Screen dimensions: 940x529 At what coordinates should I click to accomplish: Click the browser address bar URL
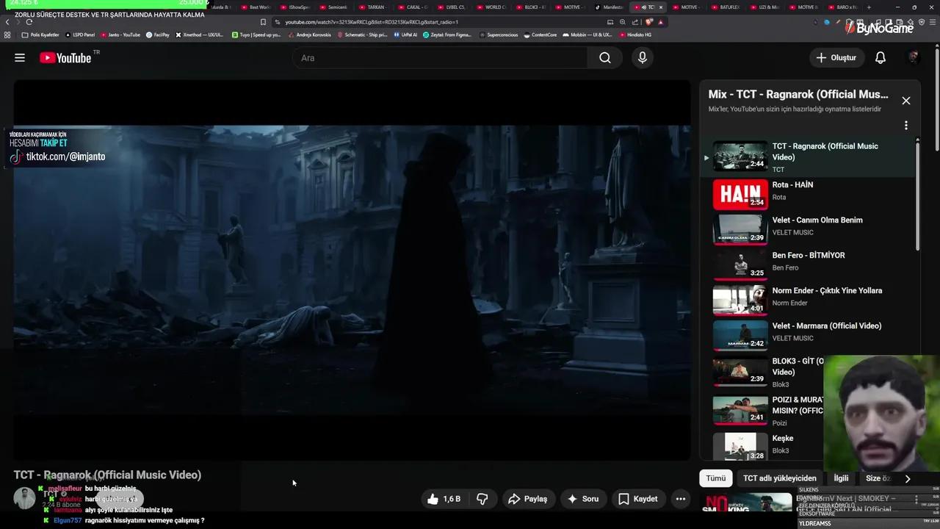(372, 22)
